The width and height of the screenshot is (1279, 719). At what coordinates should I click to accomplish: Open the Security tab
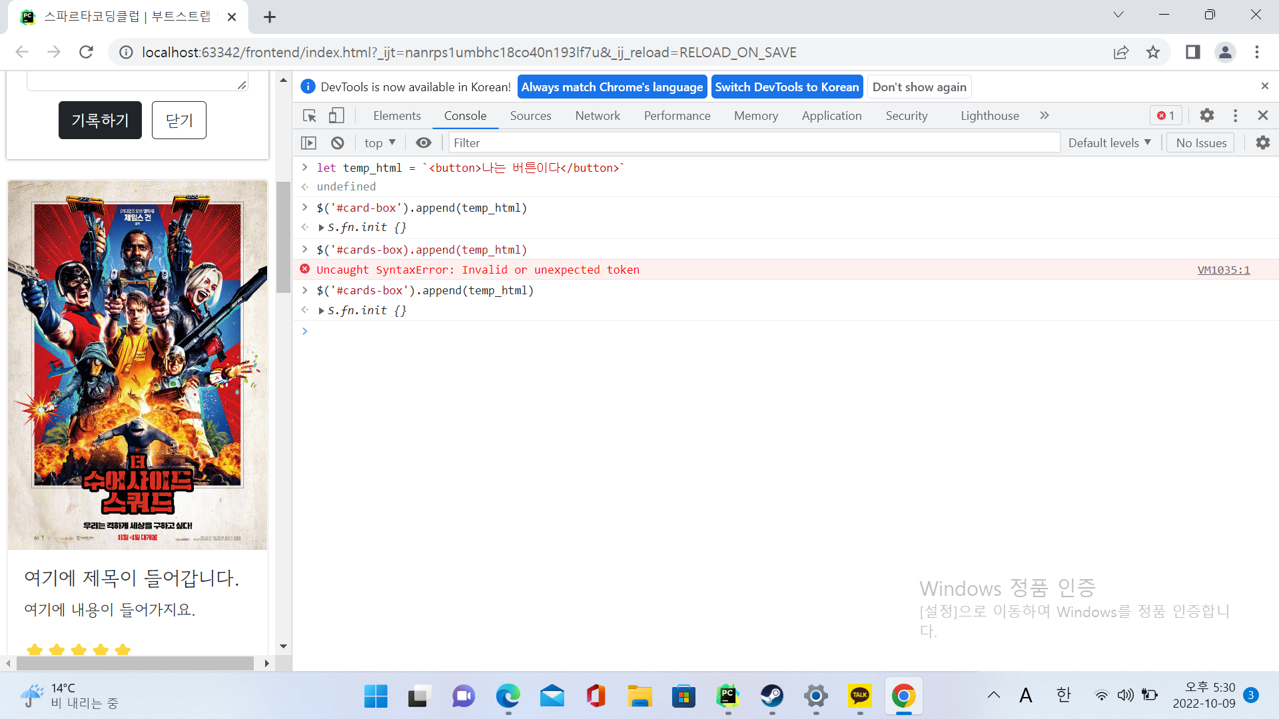(x=907, y=116)
